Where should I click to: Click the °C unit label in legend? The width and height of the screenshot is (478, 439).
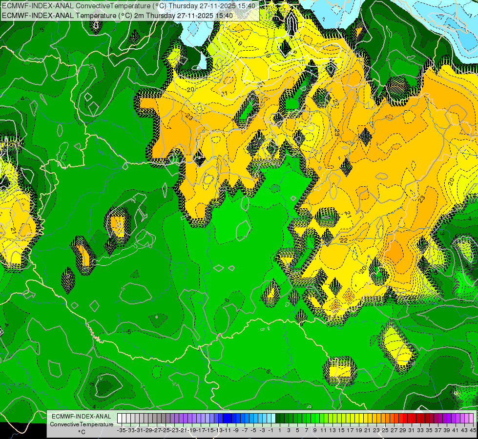82,432
